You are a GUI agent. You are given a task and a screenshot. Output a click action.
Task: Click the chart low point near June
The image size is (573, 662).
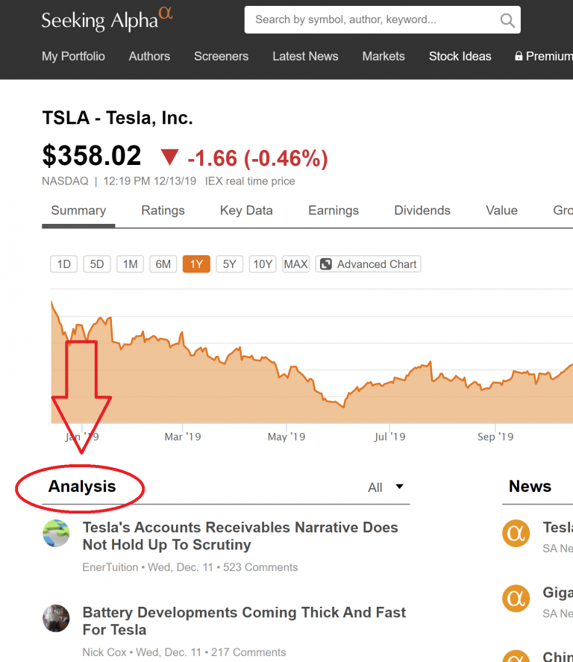pyautogui.click(x=343, y=407)
